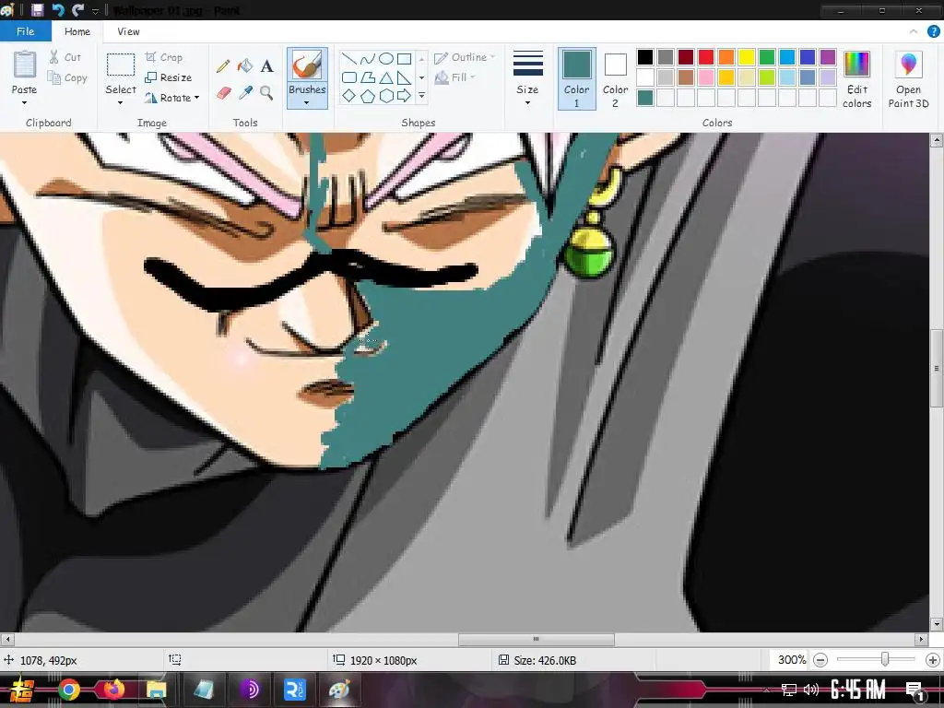Expand the Select dropdown arrow
Viewport: 944px width, 708px height.
pos(121,102)
